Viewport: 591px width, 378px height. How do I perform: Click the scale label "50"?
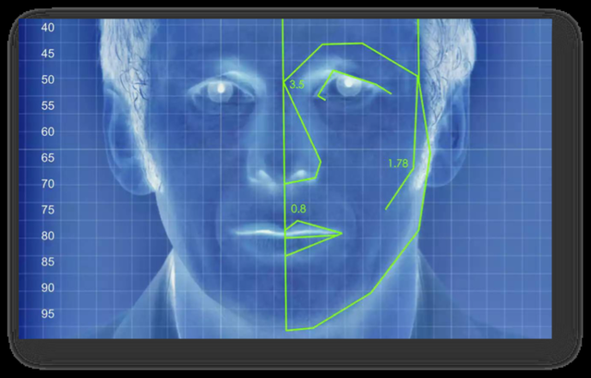click(x=48, y=79)
